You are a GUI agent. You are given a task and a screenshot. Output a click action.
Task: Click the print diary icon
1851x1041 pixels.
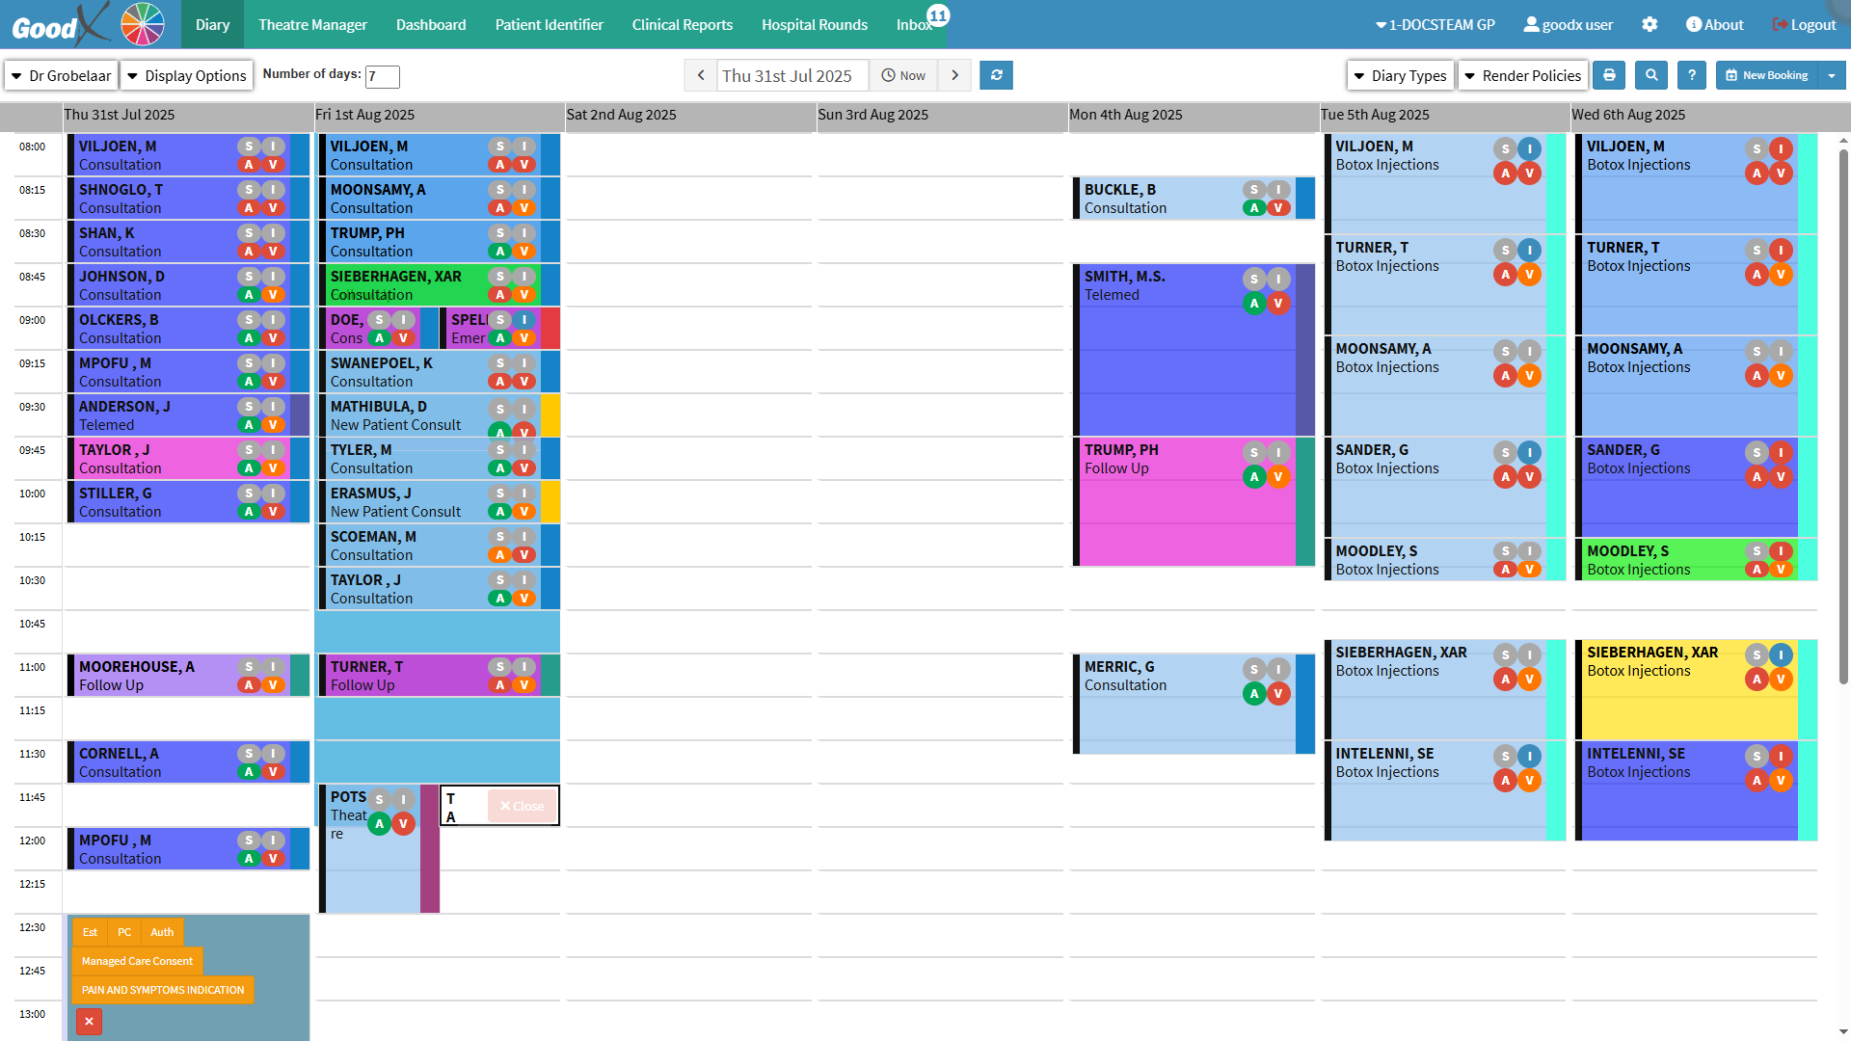(1609, 75)
